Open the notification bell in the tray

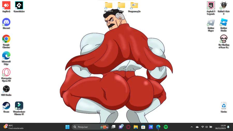point(228,127)
